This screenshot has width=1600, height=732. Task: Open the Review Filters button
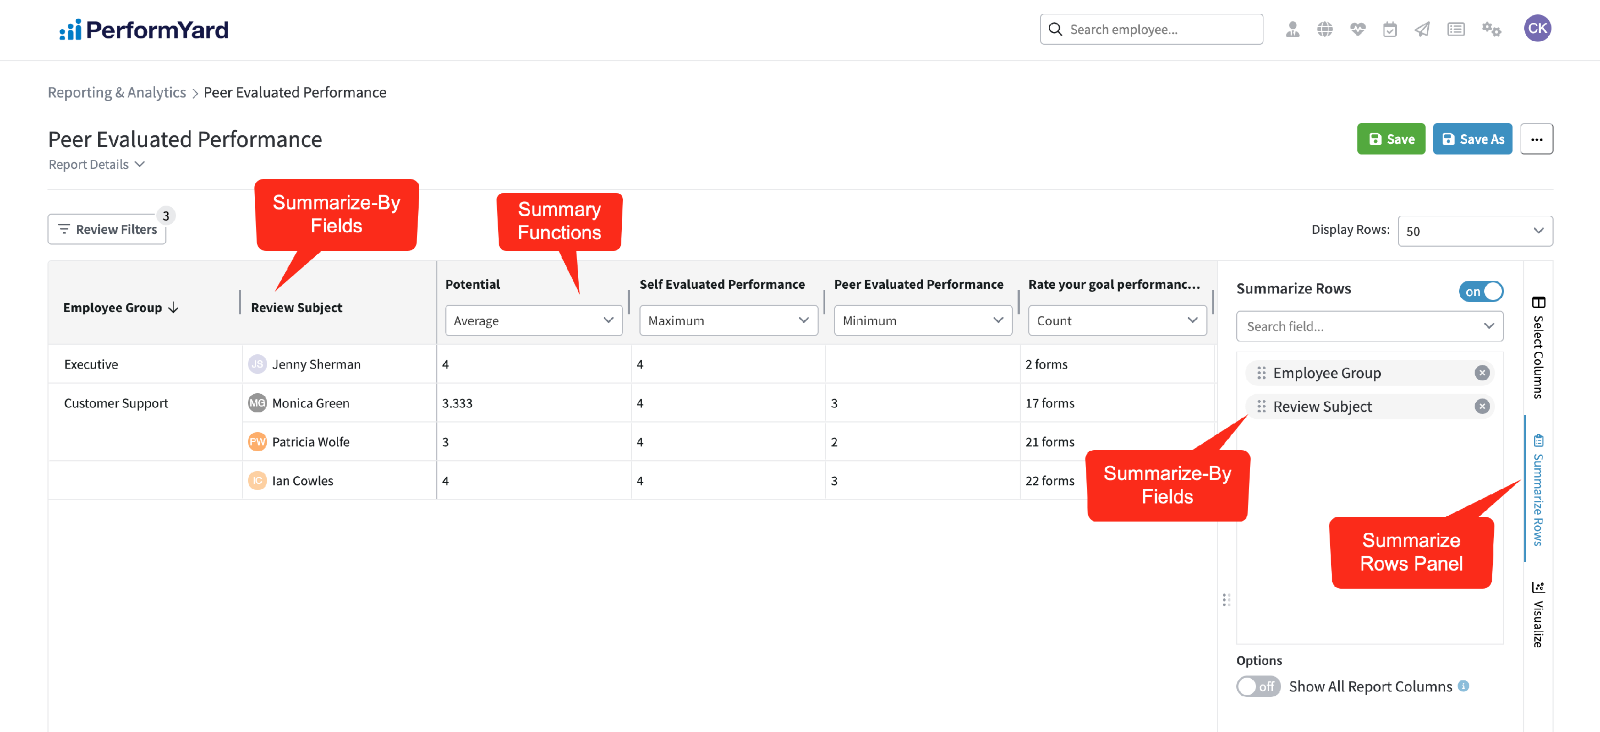[x=107, y=230]
